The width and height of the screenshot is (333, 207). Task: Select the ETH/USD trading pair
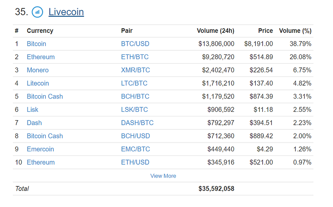click(x=135, y=162)
